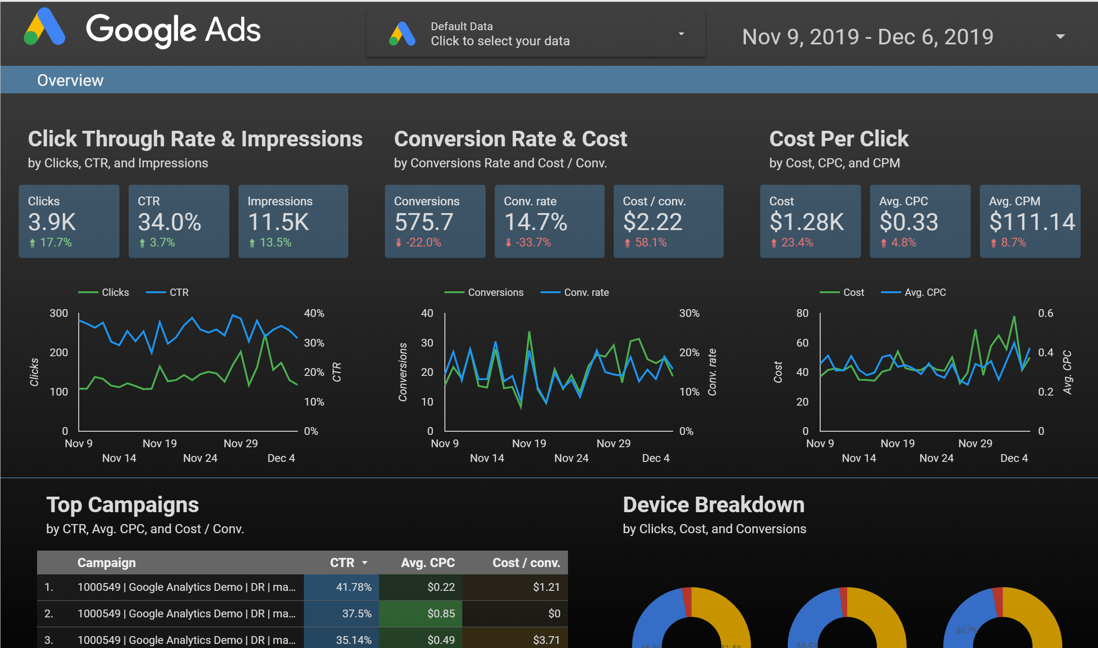The height and width of the screenshot is (648, 1098).
Task: Open the Default Data source dropdown
Action: click(x=681, y=34)
